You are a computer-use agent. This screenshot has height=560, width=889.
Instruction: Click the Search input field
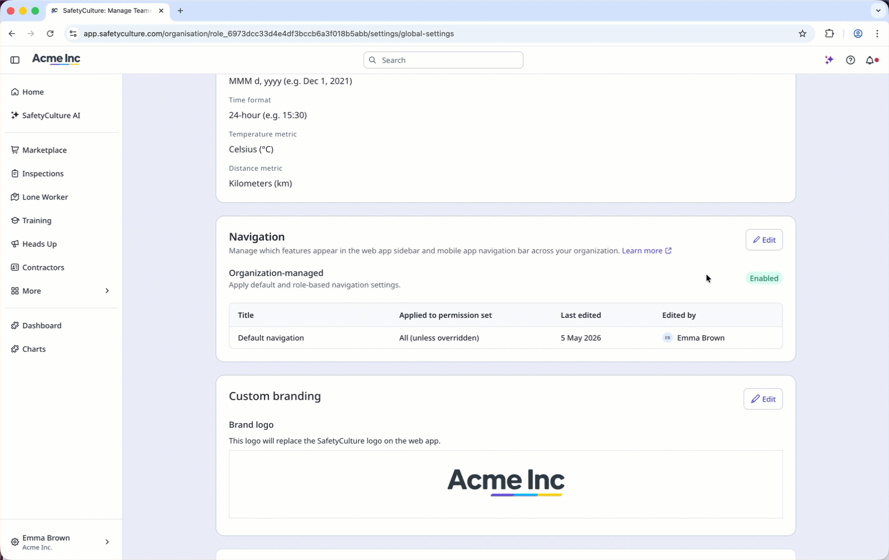pyautogui.click(x=443, y=60)
